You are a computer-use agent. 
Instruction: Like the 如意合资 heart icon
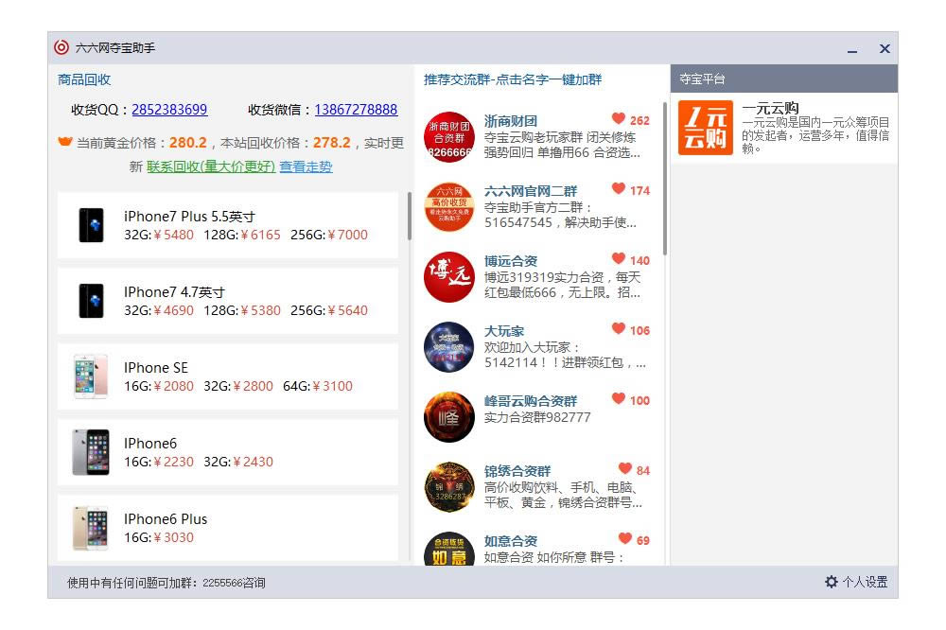click(x=625, y=538)
